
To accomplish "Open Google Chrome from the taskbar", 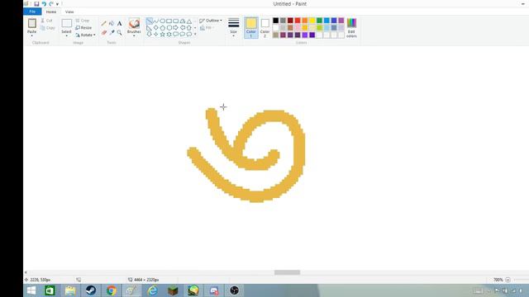I will coord(112,290).
